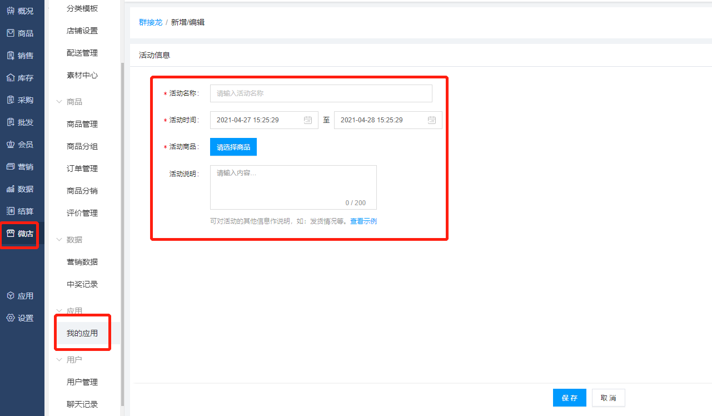Click the 活动名称 input field
The height and width of the screenshot is (416, 712).
tap(321, 93)
